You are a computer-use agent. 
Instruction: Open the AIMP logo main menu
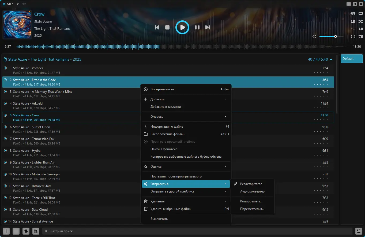tap(7, 4)
